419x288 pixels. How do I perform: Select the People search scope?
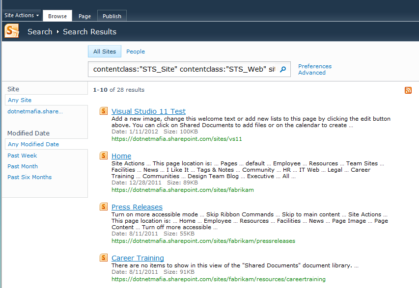(136, 52)
